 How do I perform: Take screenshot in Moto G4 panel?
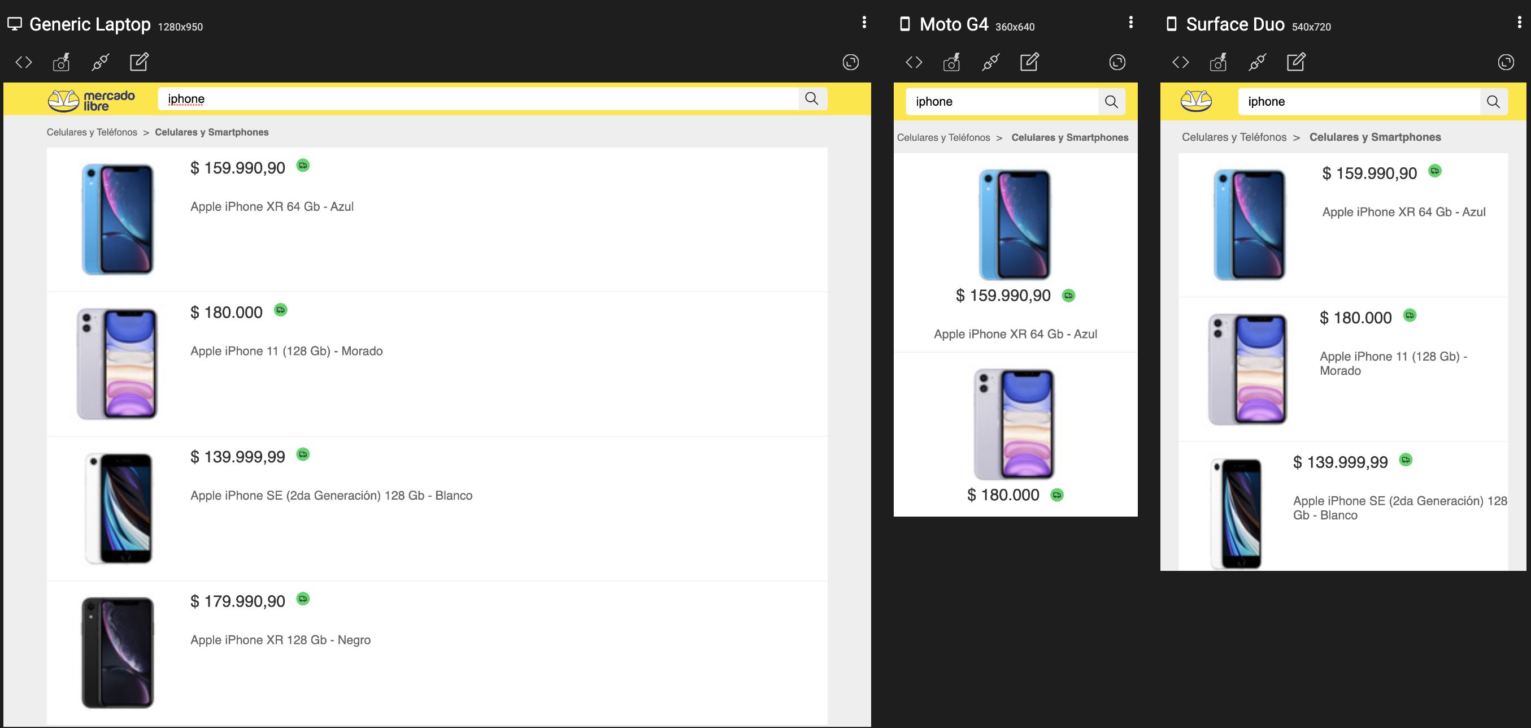click(951, 62)
